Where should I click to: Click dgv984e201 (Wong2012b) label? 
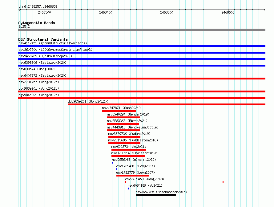(x=39, y=95)
